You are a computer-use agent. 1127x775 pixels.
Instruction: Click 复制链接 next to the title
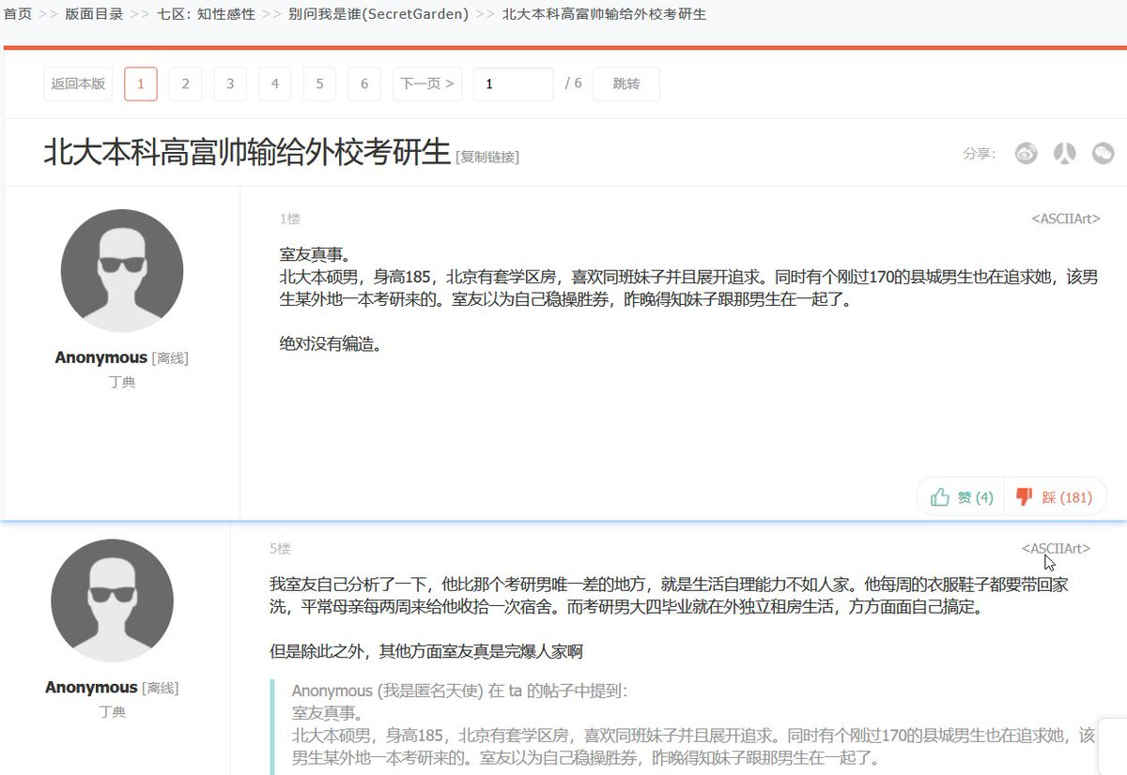tap(487, 157)
